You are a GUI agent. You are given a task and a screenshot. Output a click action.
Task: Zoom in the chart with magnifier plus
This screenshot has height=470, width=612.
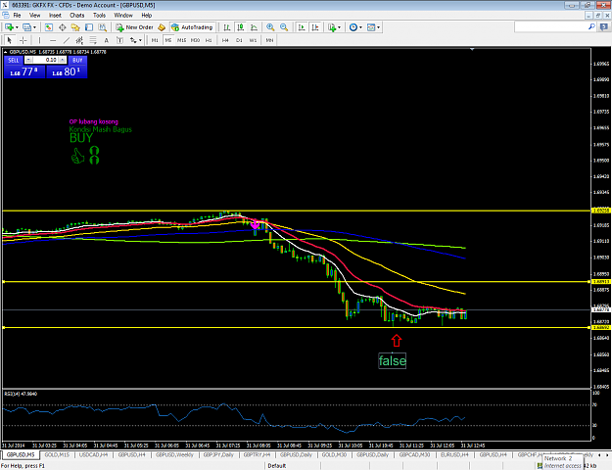(x=270, y=27)
